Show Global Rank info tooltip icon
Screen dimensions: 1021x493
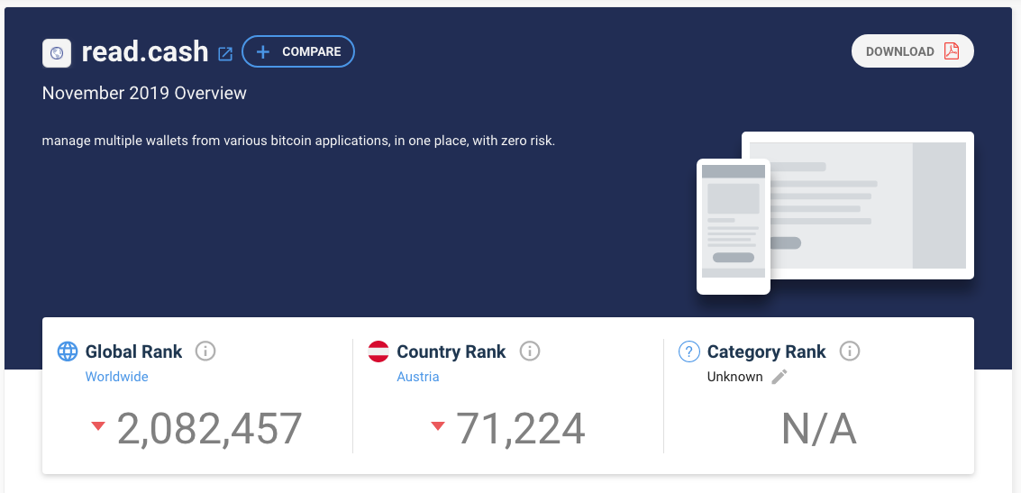point(205,351)
